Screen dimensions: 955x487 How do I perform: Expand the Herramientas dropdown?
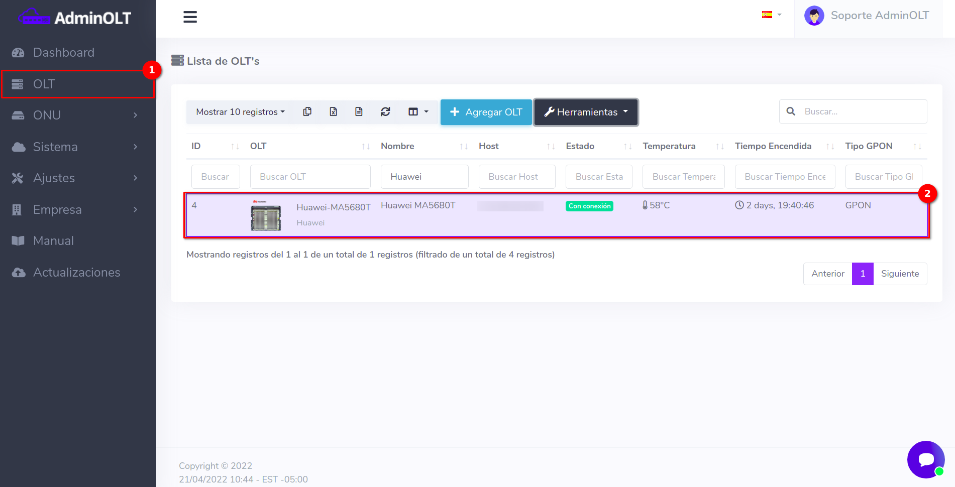tap(586, 112)
